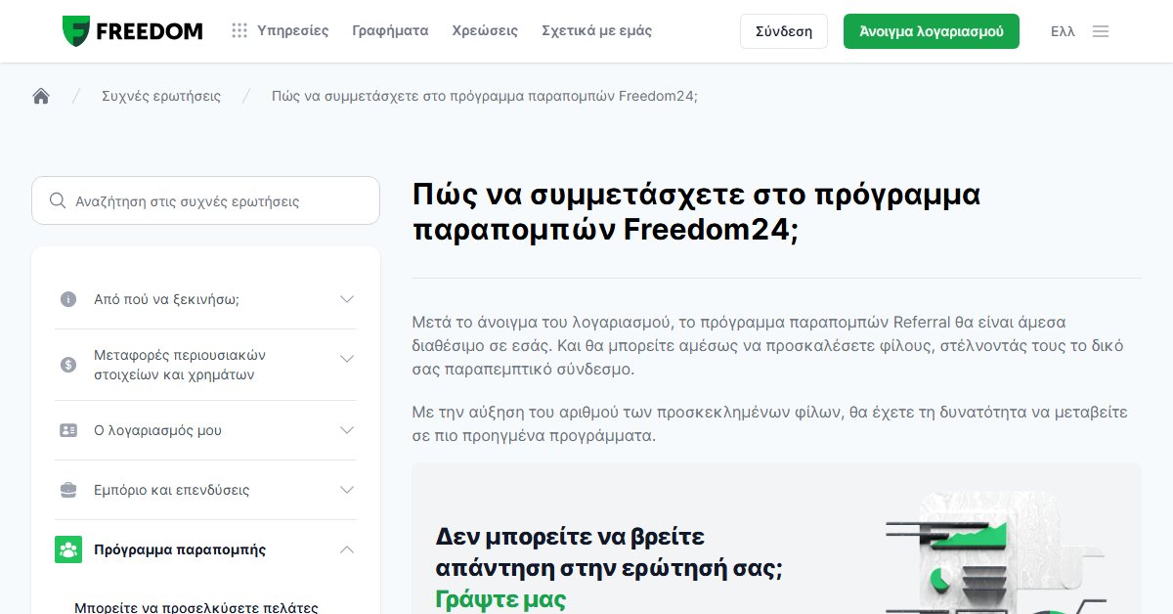
Task: Click the ID card icon for my account
Action: click(x=68, y=430)
